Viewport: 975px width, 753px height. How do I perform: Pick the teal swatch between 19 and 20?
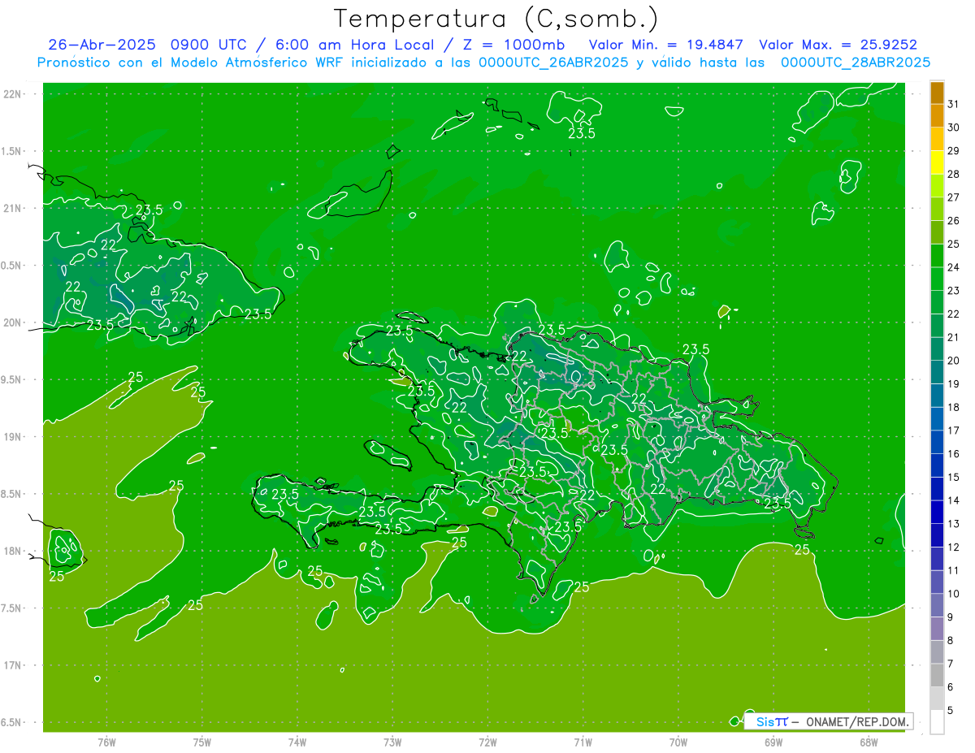[x=938, y=373]
